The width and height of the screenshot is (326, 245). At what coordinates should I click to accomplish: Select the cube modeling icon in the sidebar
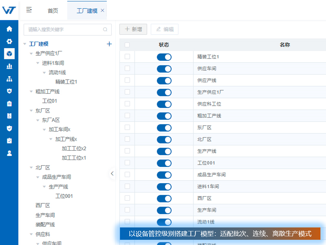[9, 54]
